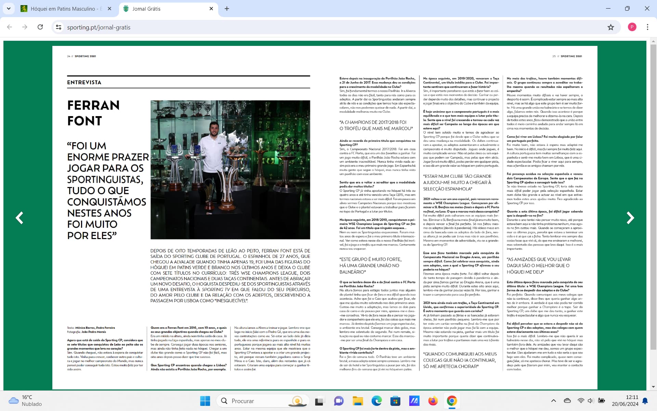Screen dimensions: 657x411
Task: Close the Jornal Grátis tab
Action: pyautogui.click(x=211, y=9)
